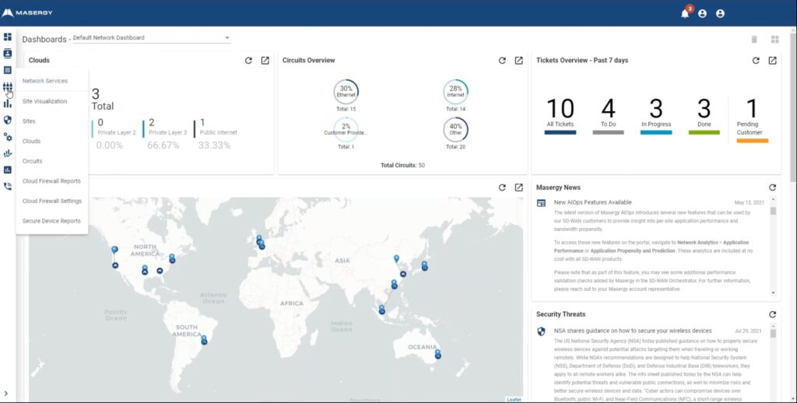Open the Default Network Dashboard dropdown

(152, 37)
